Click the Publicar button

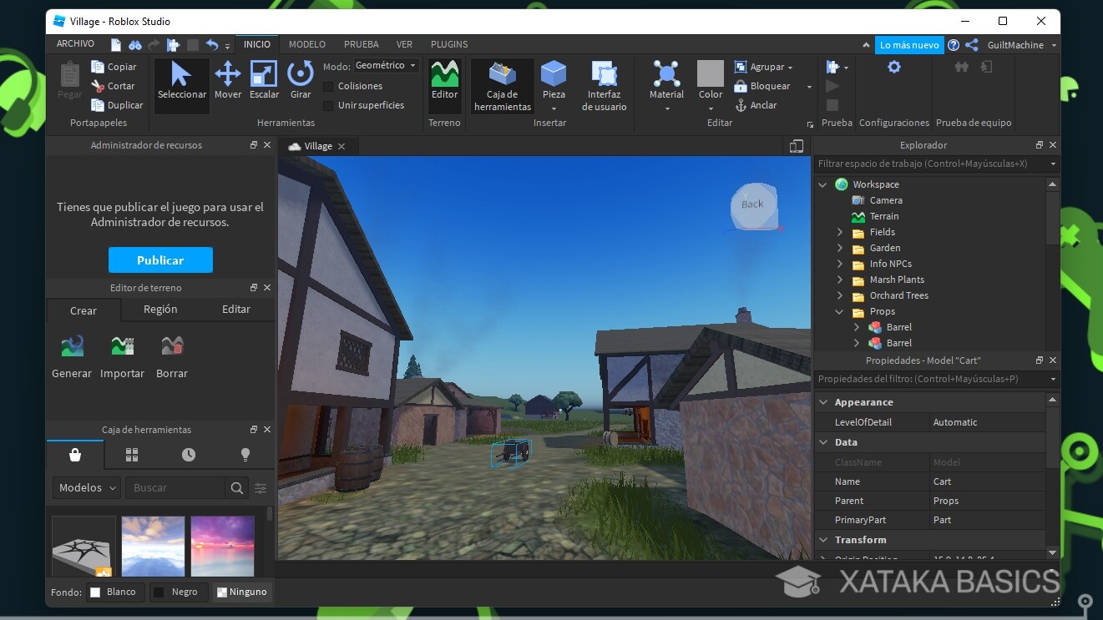point(160,260)
